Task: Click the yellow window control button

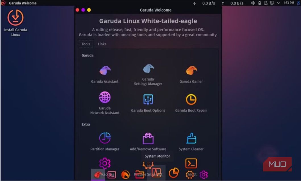Action: [x=89, y=10]
